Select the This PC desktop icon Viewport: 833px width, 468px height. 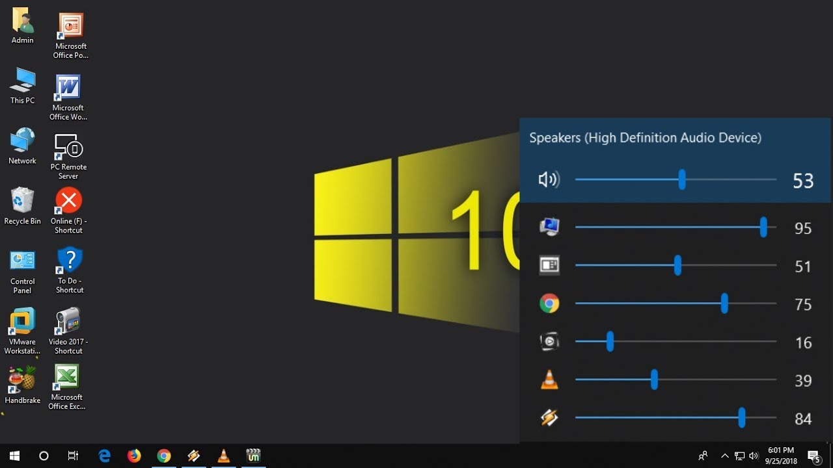[23, 86]
